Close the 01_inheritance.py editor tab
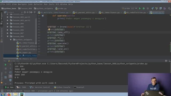This screenshot has width=171, height=96. point(121,13)
